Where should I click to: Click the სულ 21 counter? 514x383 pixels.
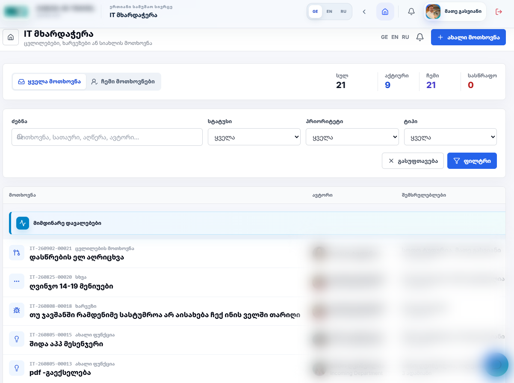tap(341, 81)
